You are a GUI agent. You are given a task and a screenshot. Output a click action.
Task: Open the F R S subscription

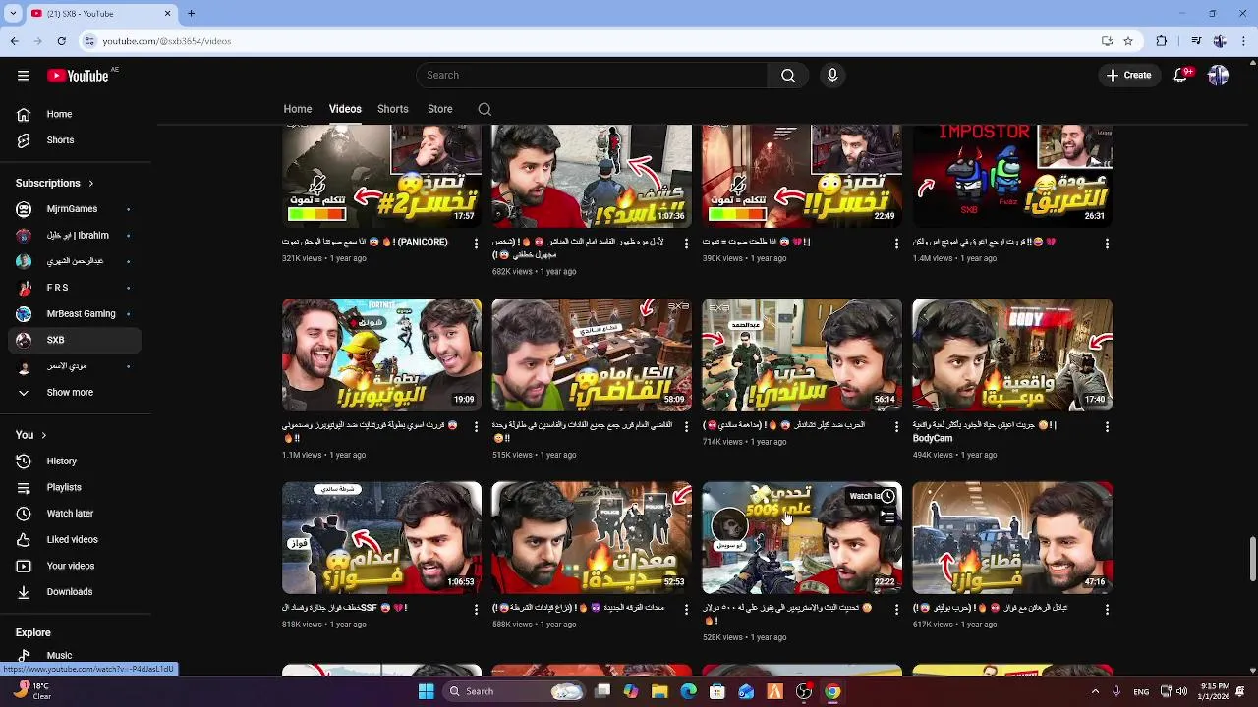[75, 288]
